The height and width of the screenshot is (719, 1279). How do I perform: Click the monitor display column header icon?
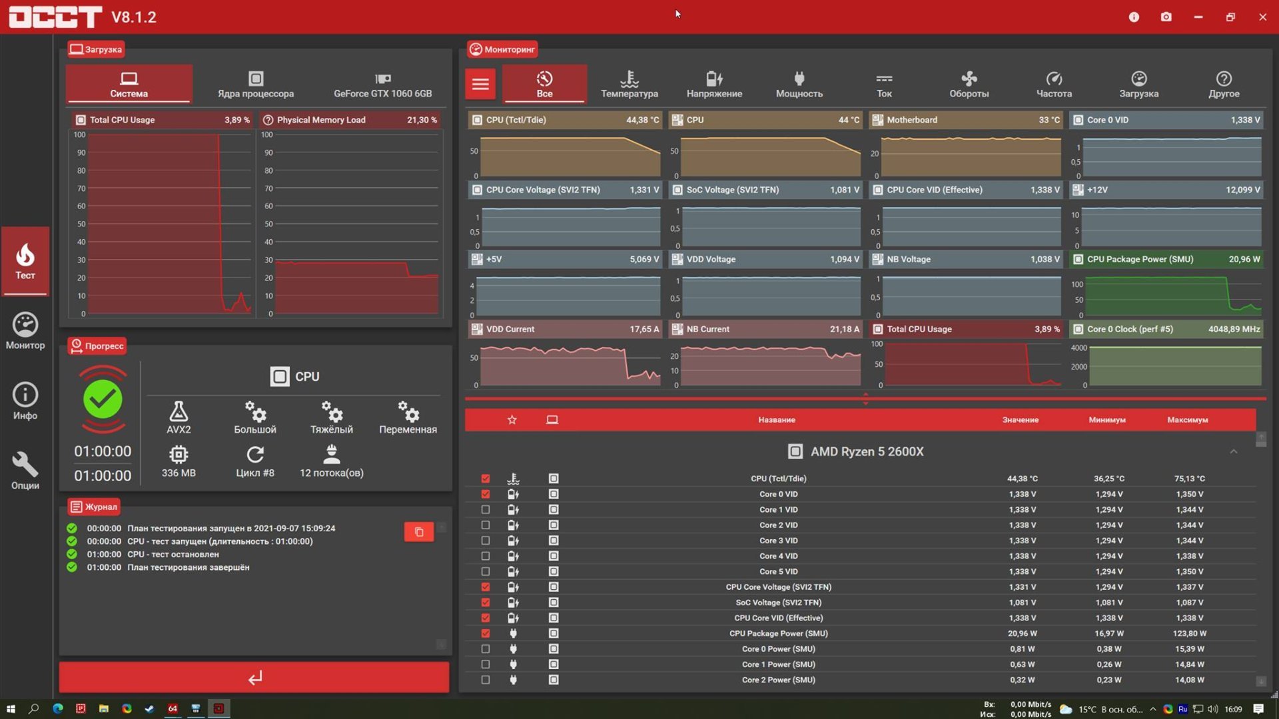(x=552, y=420)
